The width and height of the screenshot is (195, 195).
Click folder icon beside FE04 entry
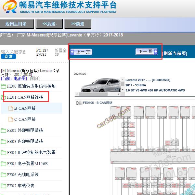click(4, 152)
